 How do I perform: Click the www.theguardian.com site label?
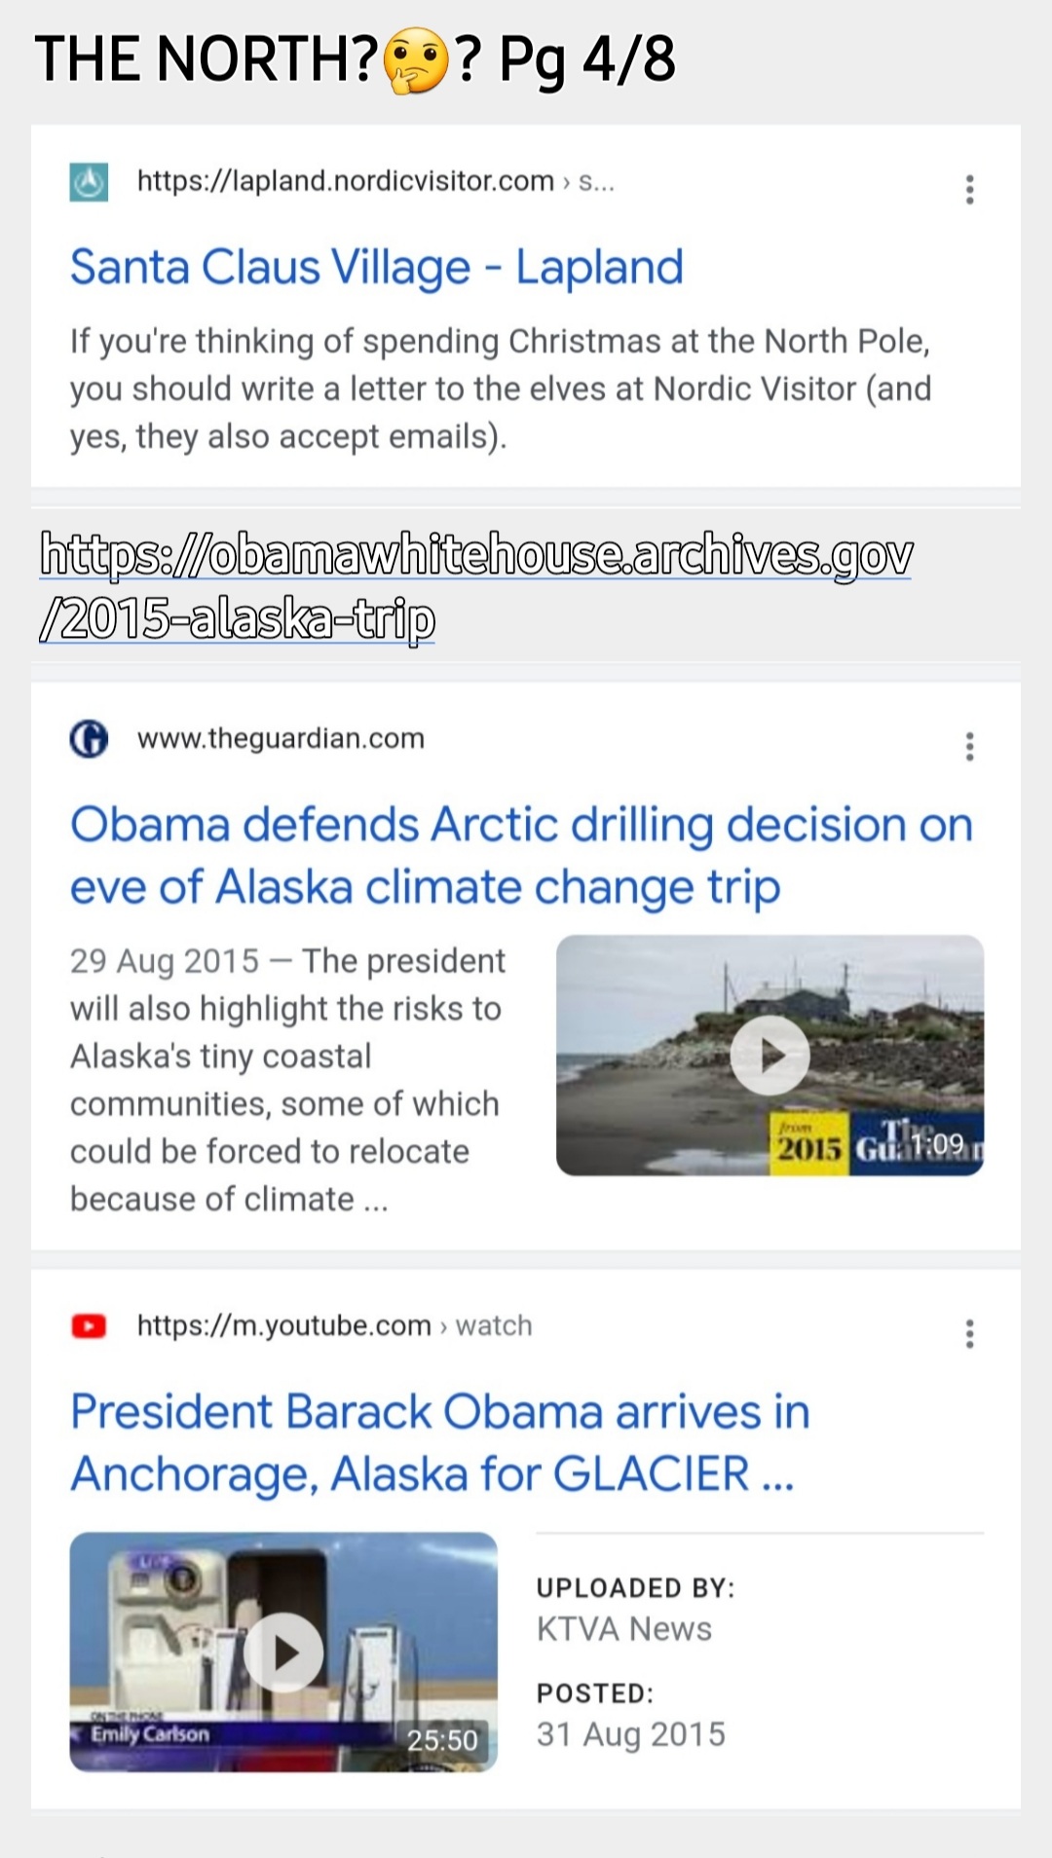click(x=281, y=739)
